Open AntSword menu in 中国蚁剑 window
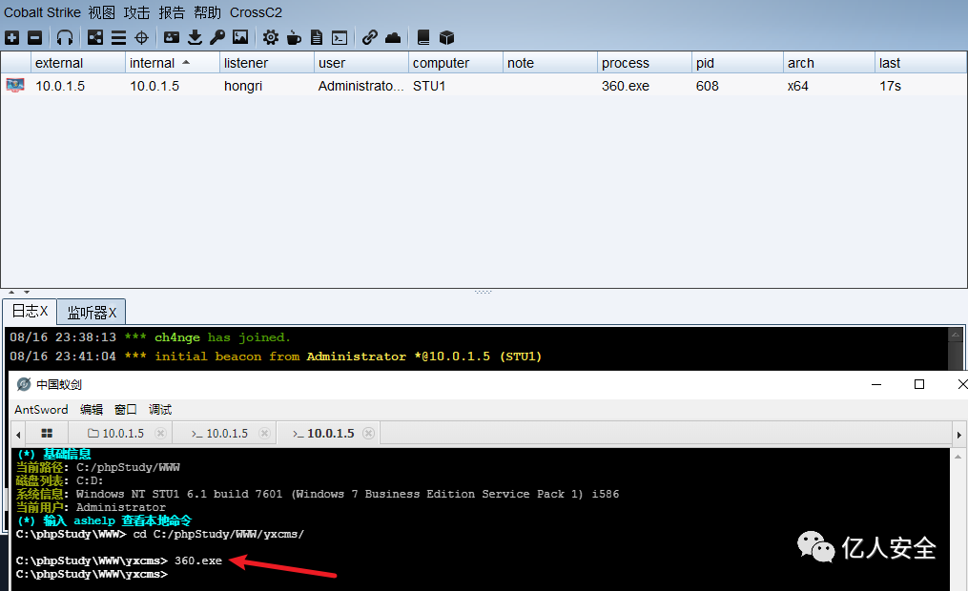The width and height of the screenshot is (968, 591). point(41,410)
